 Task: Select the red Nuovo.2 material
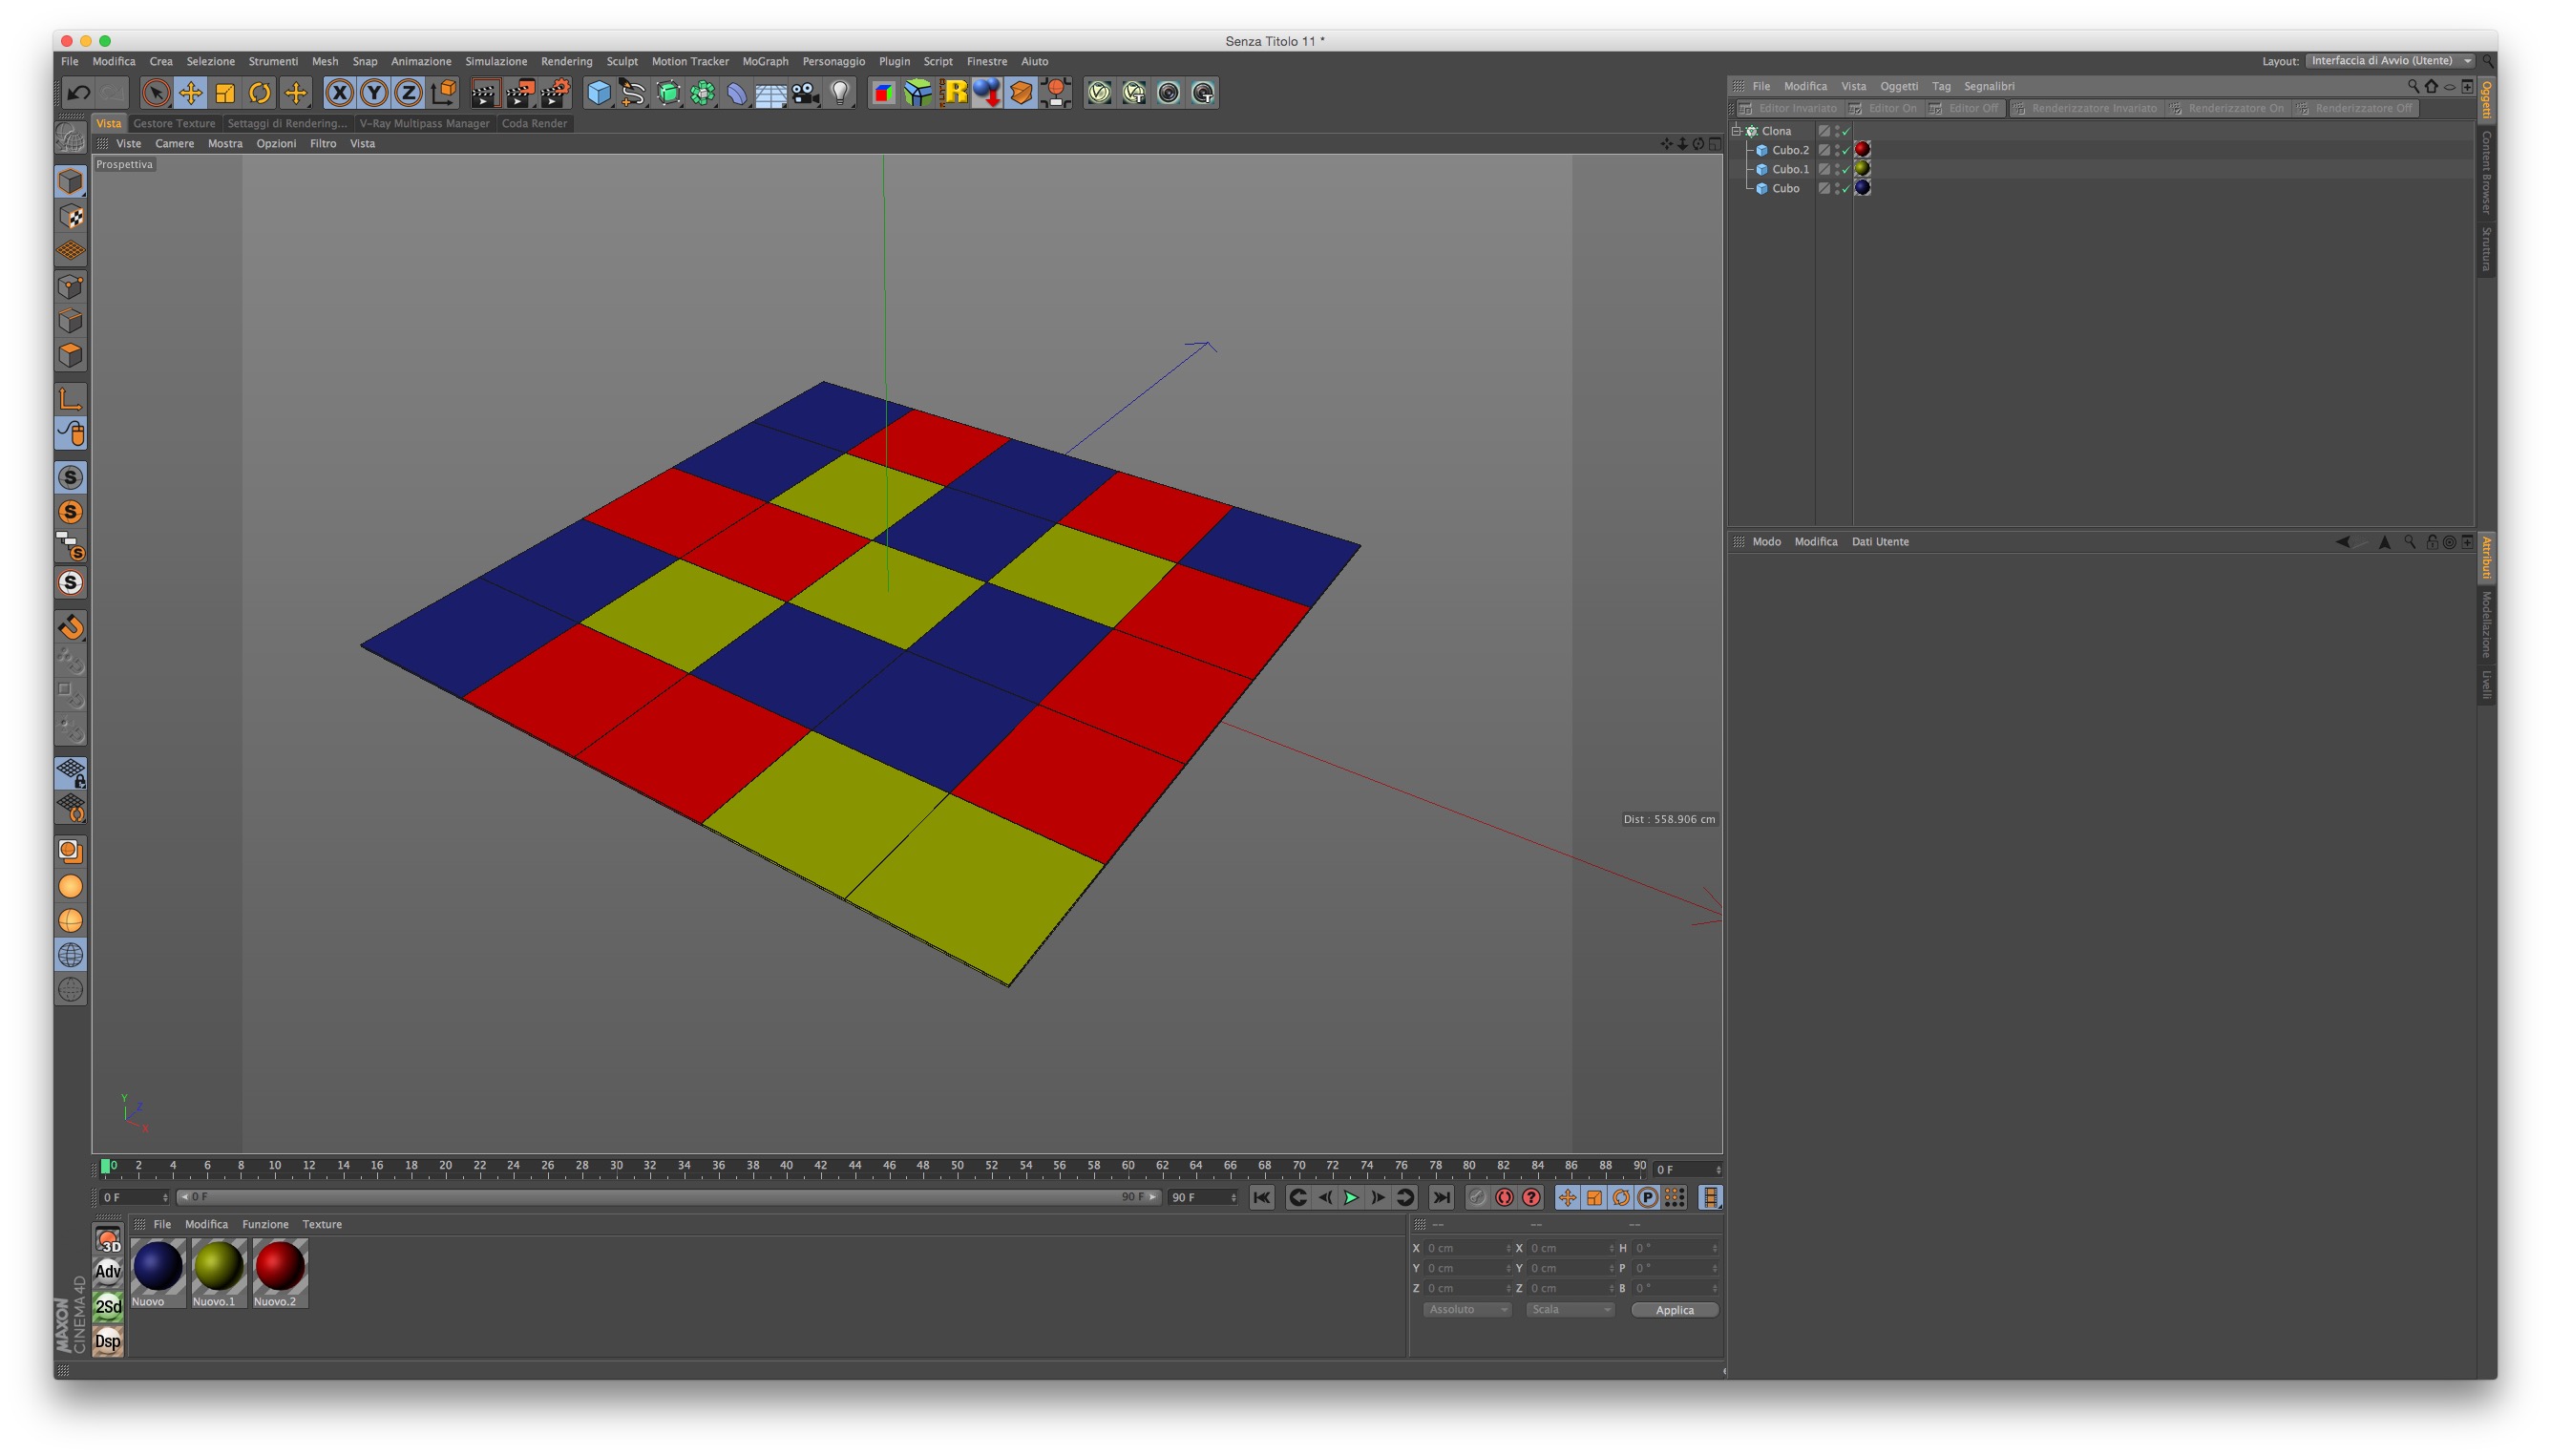pos(279,1267)
